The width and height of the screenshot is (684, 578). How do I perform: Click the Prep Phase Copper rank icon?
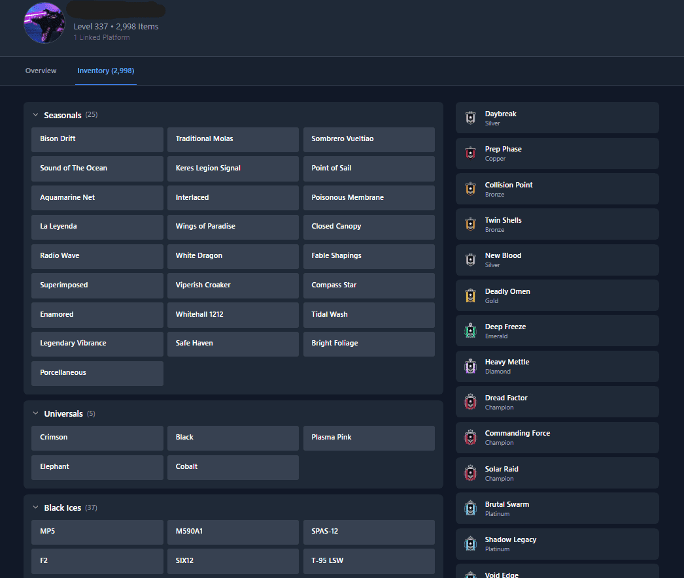point(470,153)
